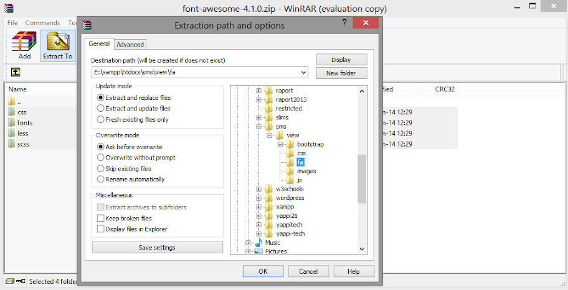Click folder icon next to wordpress
Screen dimensions: 568x290
click(269, 198)
